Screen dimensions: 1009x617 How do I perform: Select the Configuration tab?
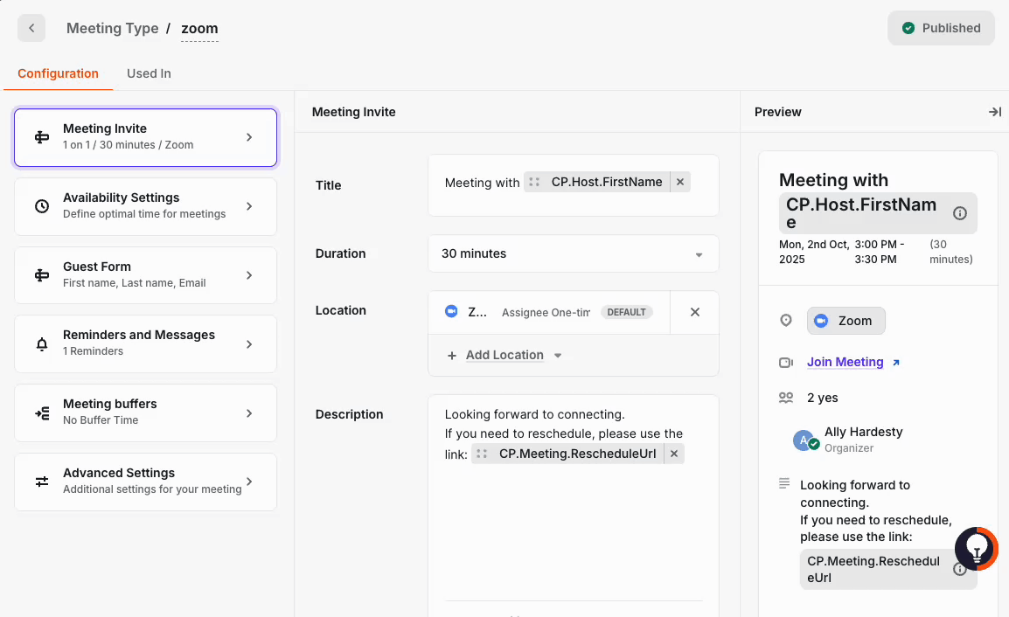tap(58, 73)
